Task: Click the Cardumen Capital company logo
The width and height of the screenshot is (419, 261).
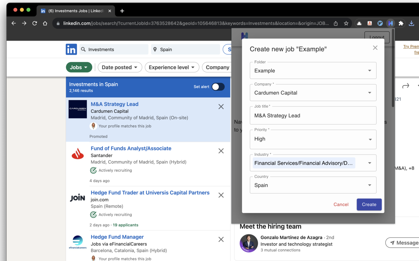Action: (x=78, y=109)
